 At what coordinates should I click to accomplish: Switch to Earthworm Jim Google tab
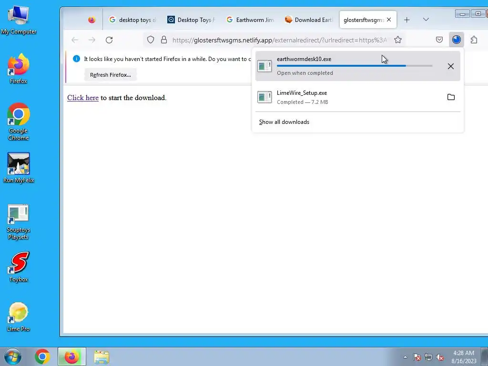(250, 20)
